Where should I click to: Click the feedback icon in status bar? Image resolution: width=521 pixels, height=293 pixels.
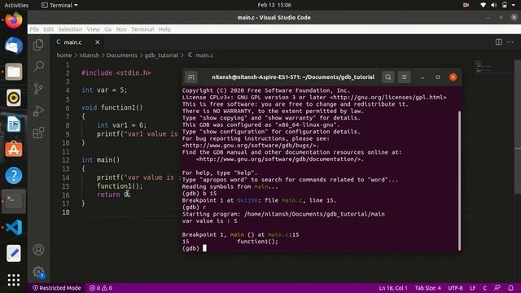tap(497, 288)
